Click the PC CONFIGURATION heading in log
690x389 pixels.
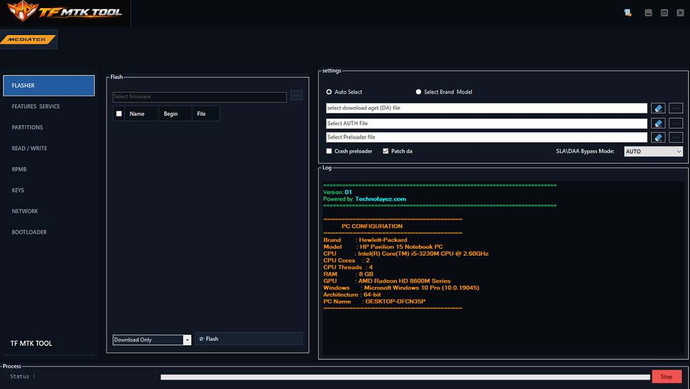point(372,226)
